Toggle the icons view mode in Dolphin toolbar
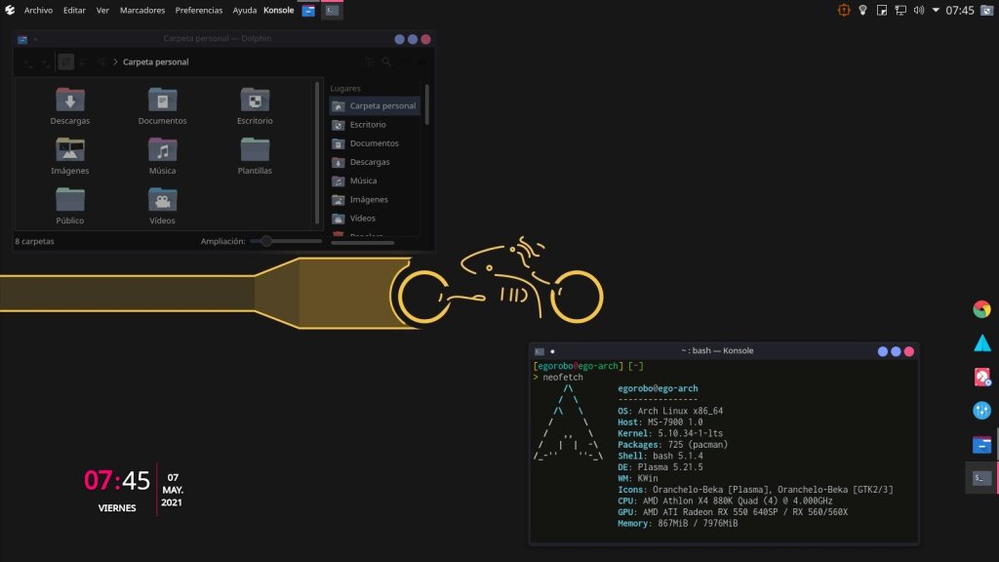The image size is (999, 562). click(x=65, y=62)
